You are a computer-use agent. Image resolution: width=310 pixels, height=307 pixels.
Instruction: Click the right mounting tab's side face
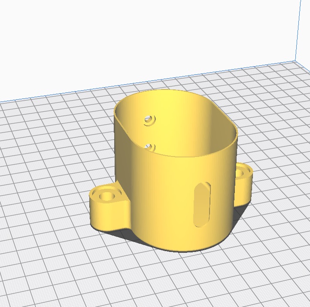pos(243,189)
